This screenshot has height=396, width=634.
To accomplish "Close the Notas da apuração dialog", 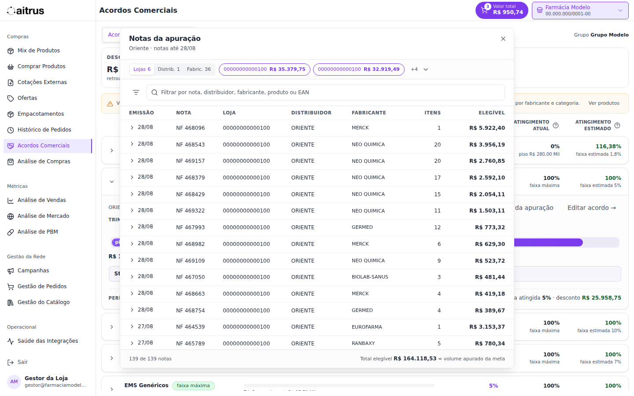I will [503, 39].
